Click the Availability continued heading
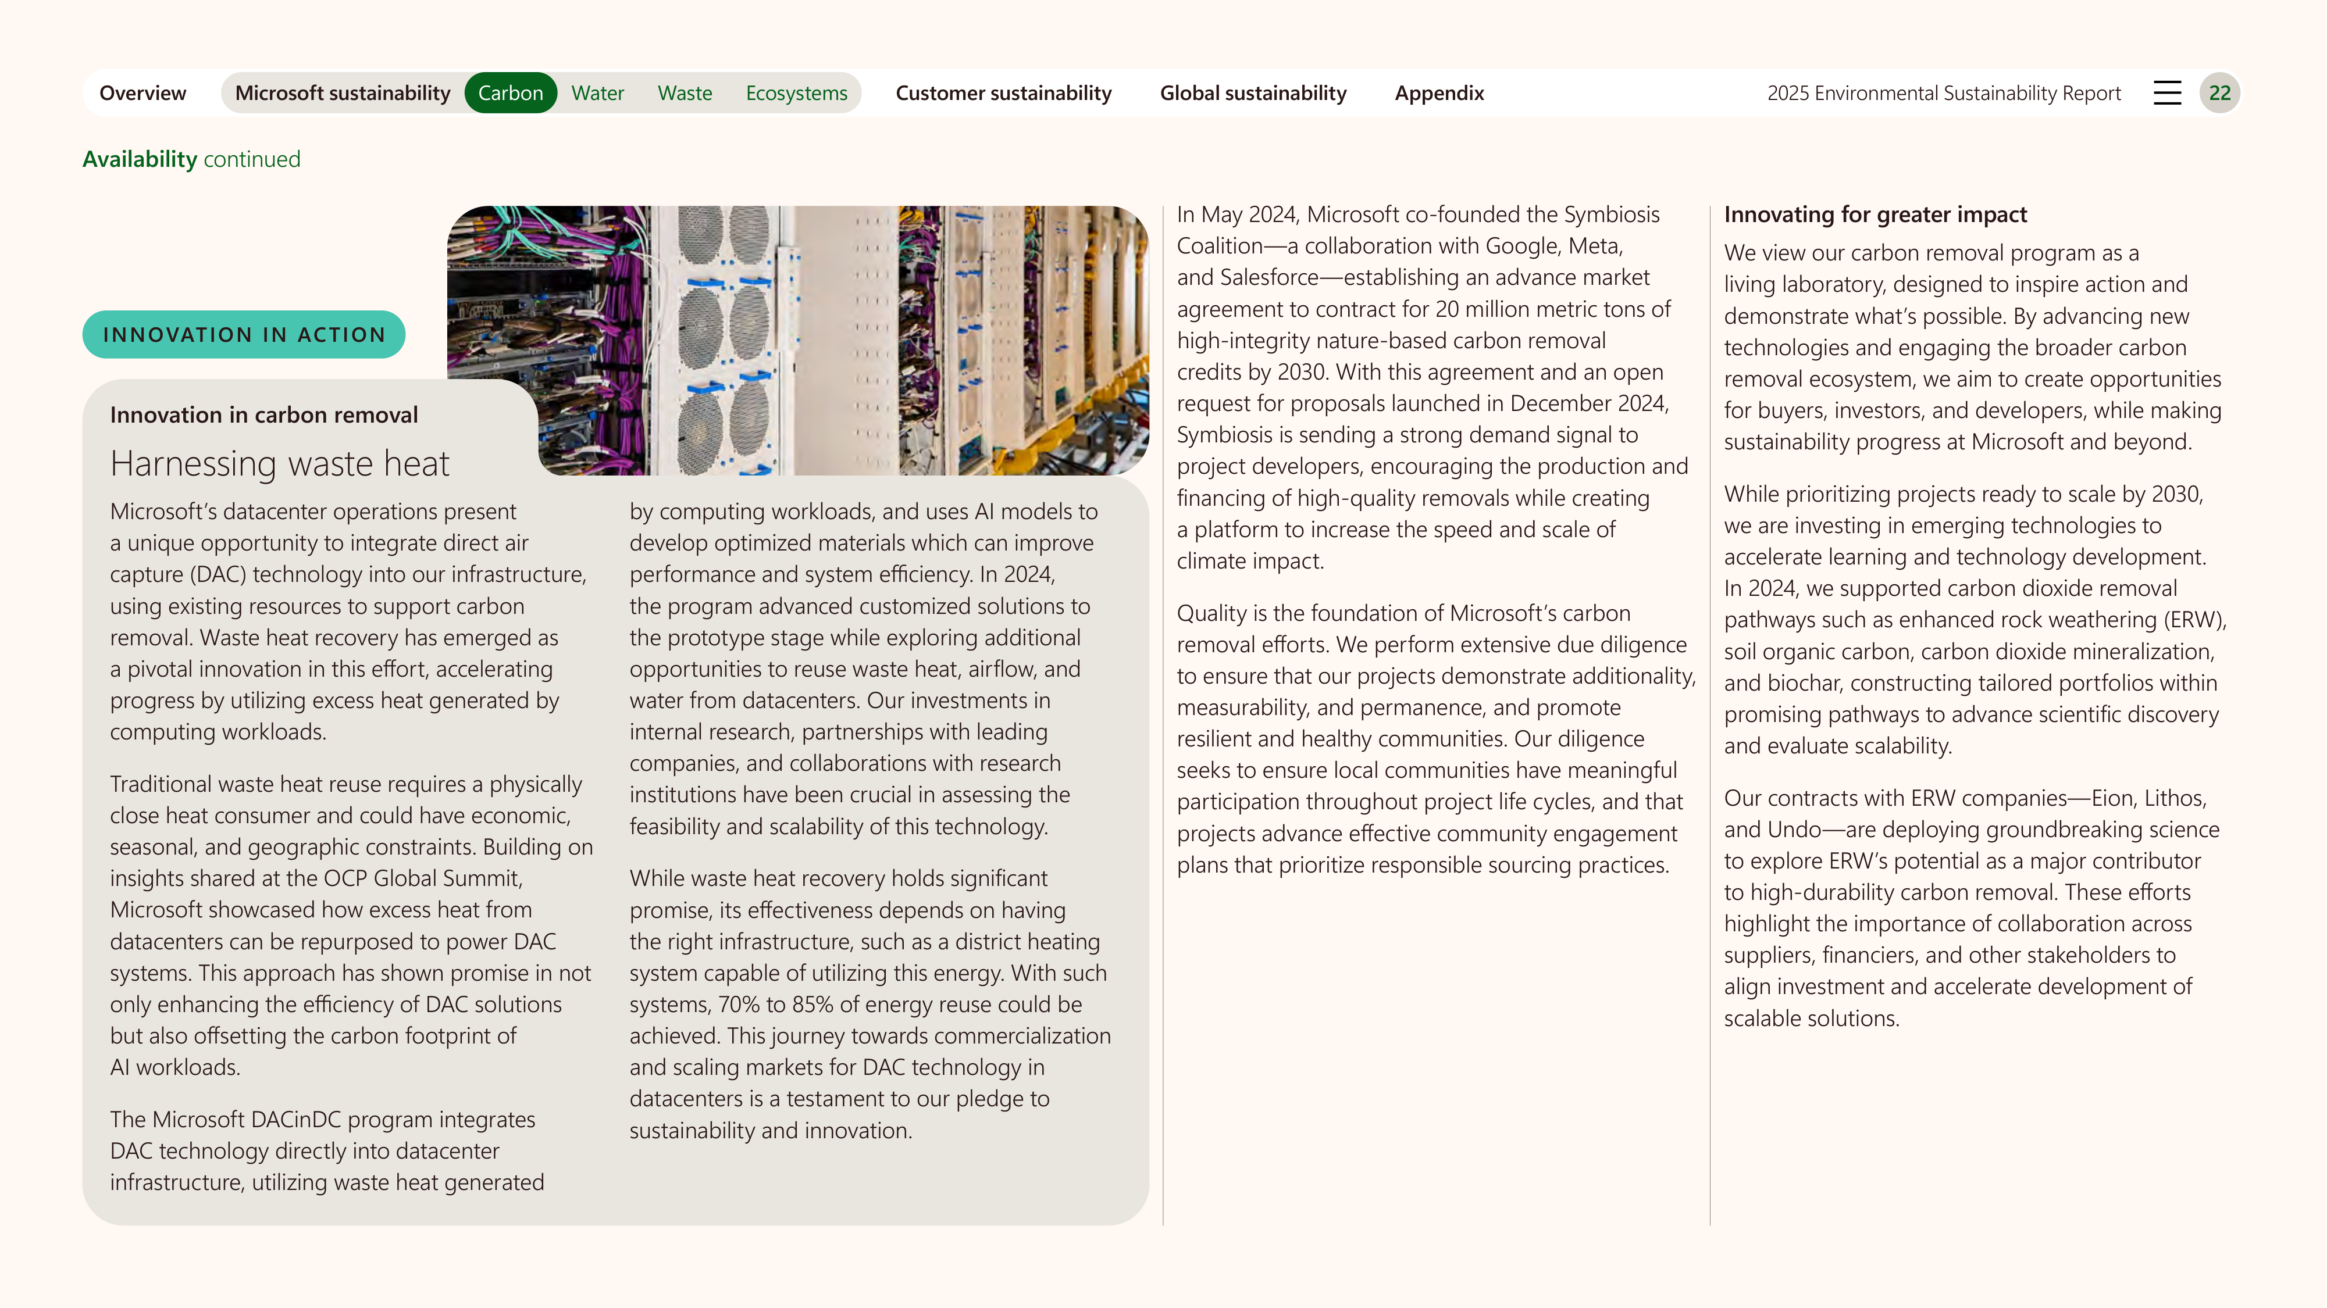The height and width of the screenshot is (1308, 2327). pyautogui.click(x=191, y=160)
